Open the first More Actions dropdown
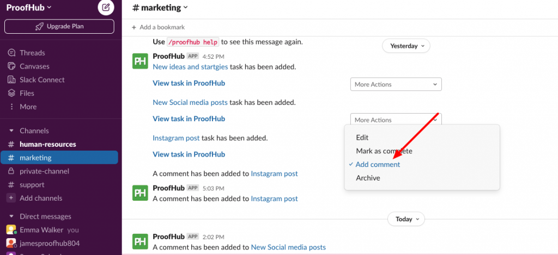The image size is (558, 255). (396, 84)
